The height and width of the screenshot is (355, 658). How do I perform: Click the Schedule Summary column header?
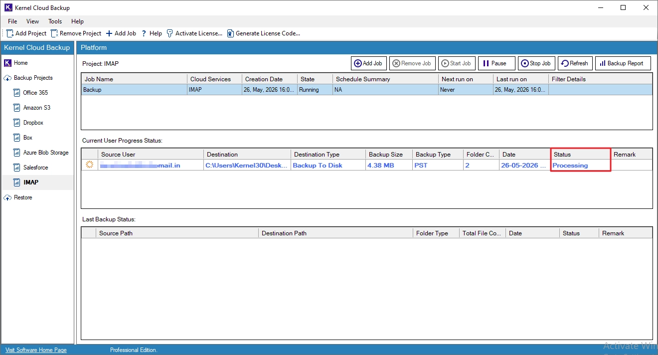coord(385,79)
